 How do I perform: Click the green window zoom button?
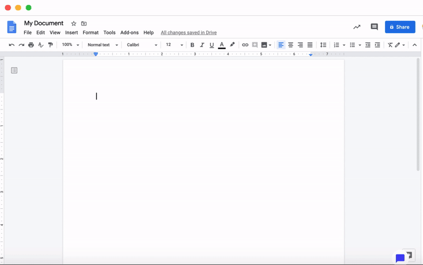click(29, 7)
